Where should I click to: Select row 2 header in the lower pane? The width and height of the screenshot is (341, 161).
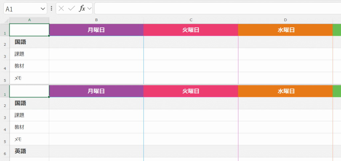(5, 103)
